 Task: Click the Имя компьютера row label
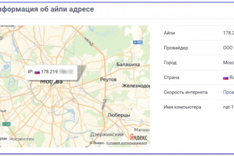(x=183, y=107)
